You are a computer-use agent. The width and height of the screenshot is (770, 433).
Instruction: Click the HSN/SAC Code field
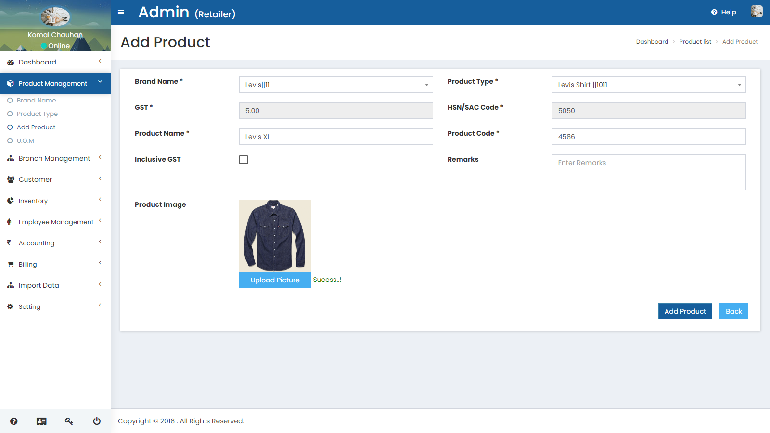pos(649,111)
